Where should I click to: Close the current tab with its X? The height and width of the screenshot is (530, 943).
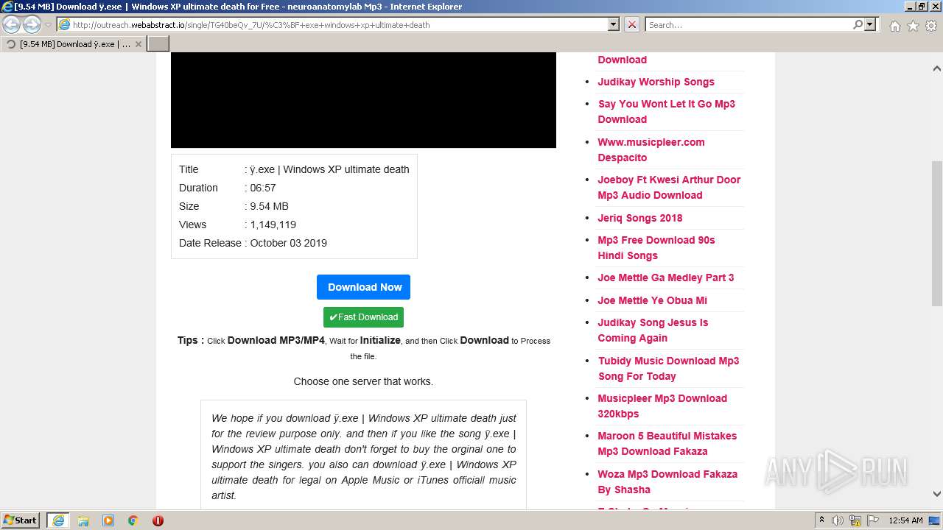point(139,44)
